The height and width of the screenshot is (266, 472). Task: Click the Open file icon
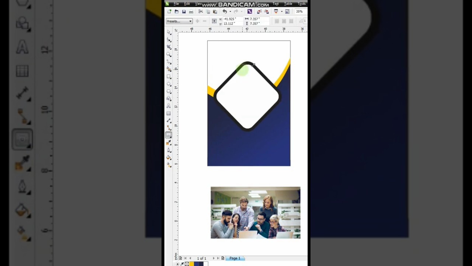pos(177,12)
